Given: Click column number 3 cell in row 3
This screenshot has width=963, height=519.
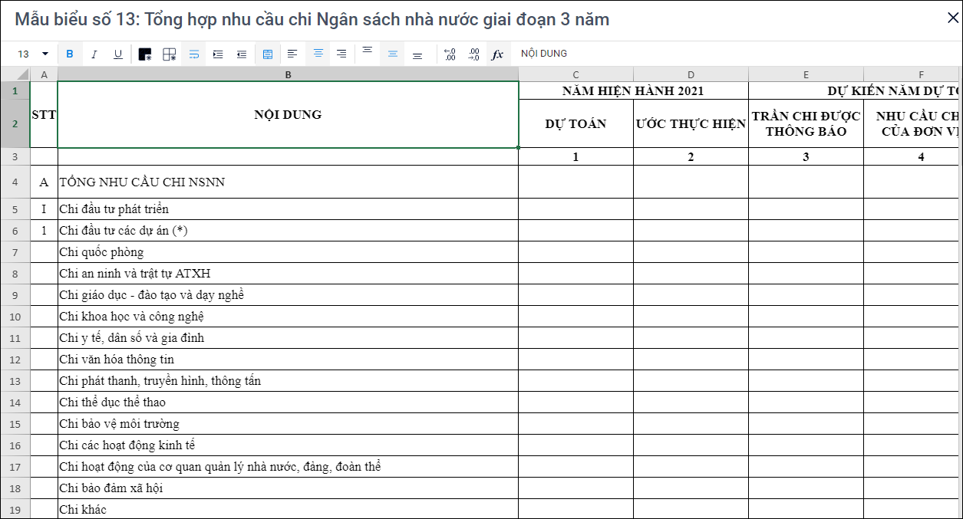Looking at the screenshot, I should (x=806, y=157).
